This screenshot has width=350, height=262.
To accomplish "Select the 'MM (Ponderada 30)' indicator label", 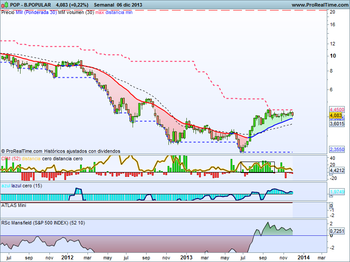I will (x=36, y=12).
